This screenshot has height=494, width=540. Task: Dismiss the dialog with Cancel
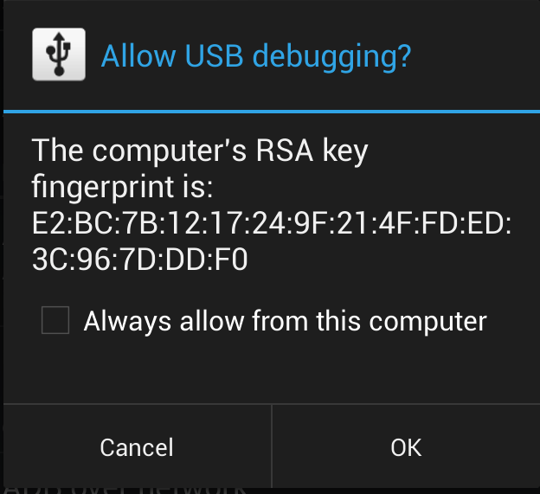137,447
